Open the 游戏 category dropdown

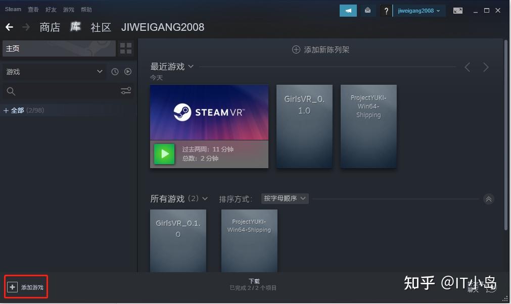point(54,72)
